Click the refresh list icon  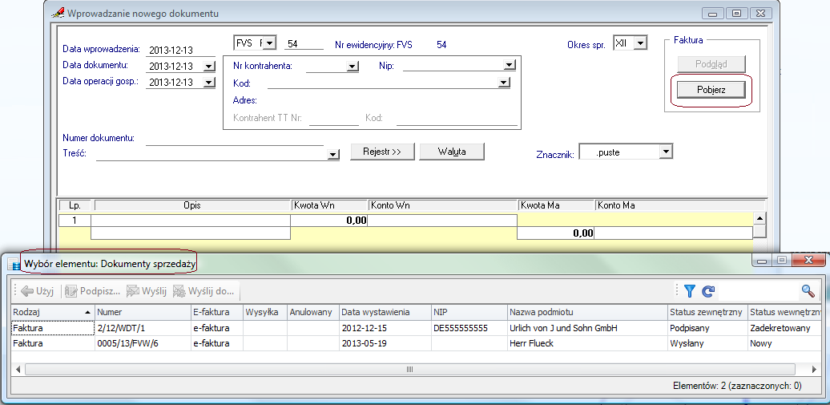click(707, 292)
